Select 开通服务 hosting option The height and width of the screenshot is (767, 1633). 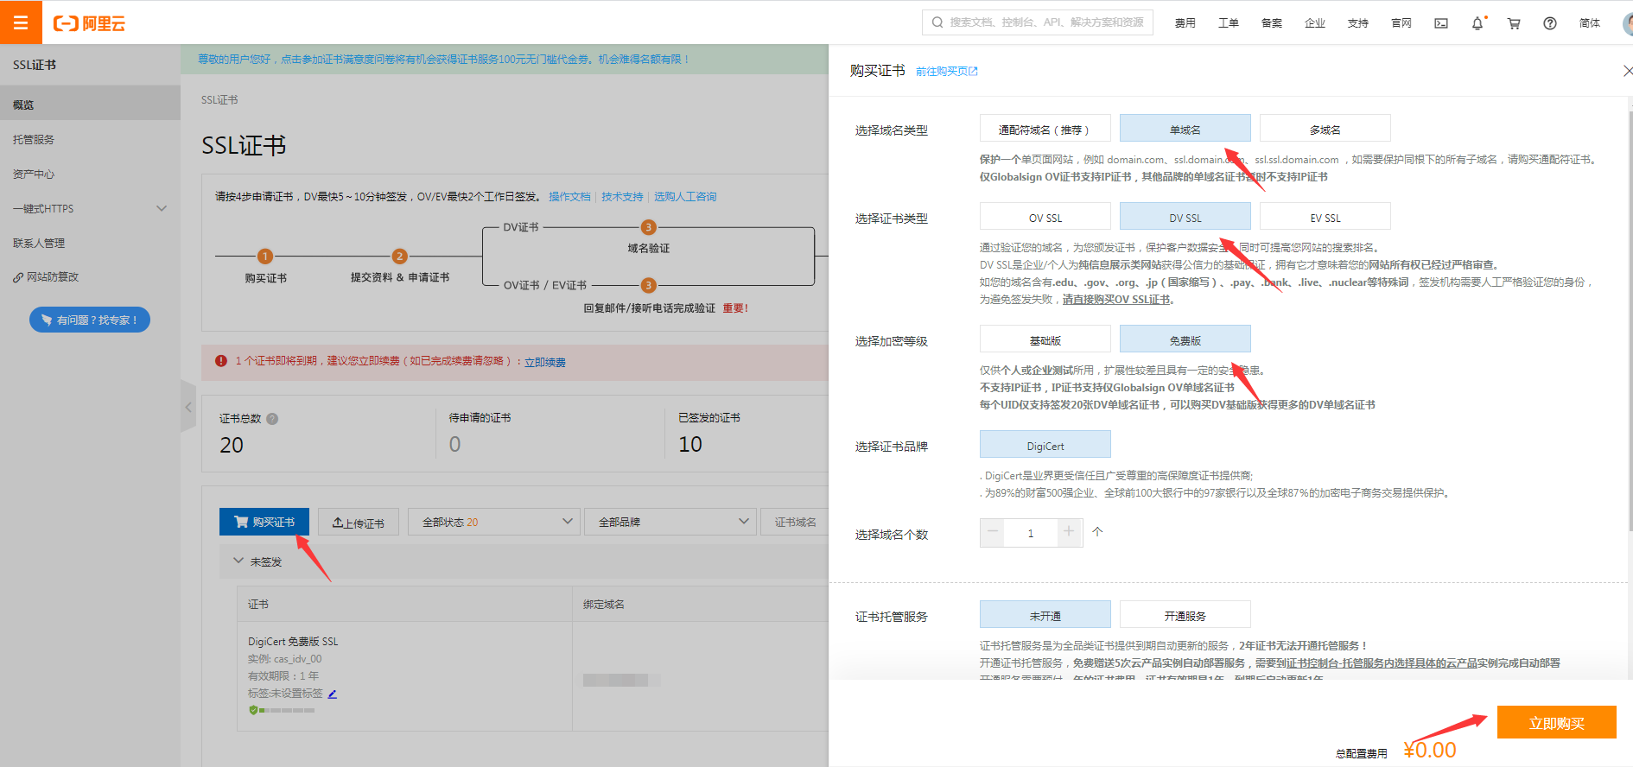(1185, 615)
